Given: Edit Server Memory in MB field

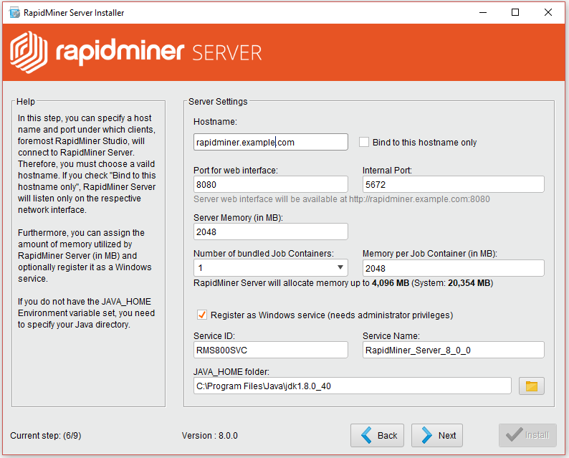Looking at the screenshot, I should click(x=270, y=232).
